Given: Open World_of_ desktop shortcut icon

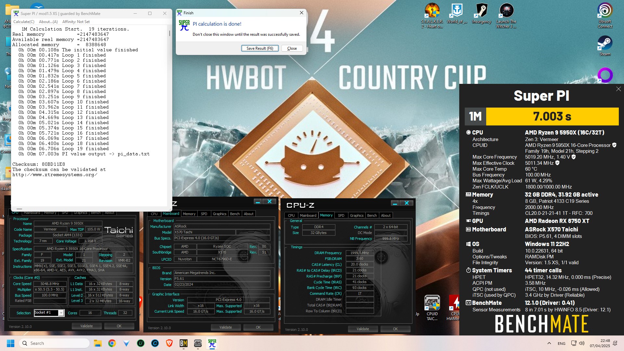Looking at the screenshot, I should (x=457, y=13).
